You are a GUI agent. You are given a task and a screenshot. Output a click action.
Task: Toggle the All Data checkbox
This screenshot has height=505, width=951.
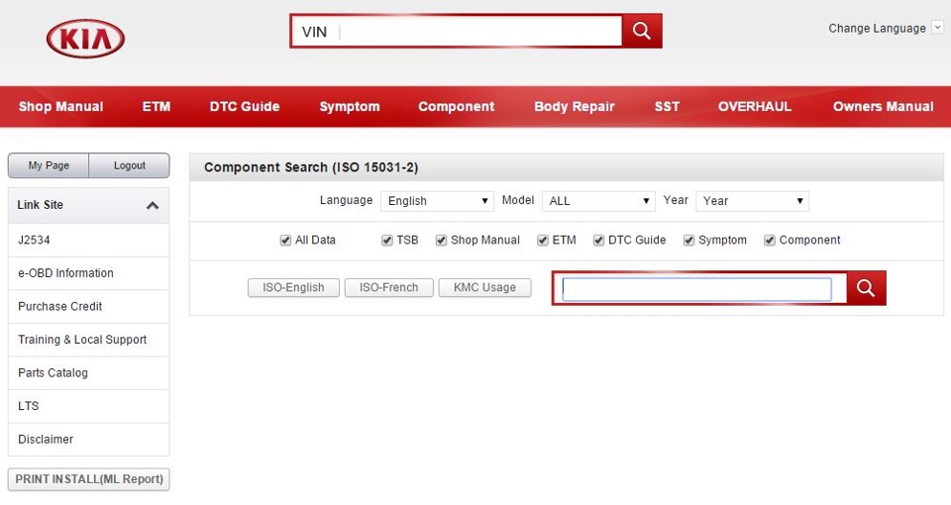coord(285,240)
